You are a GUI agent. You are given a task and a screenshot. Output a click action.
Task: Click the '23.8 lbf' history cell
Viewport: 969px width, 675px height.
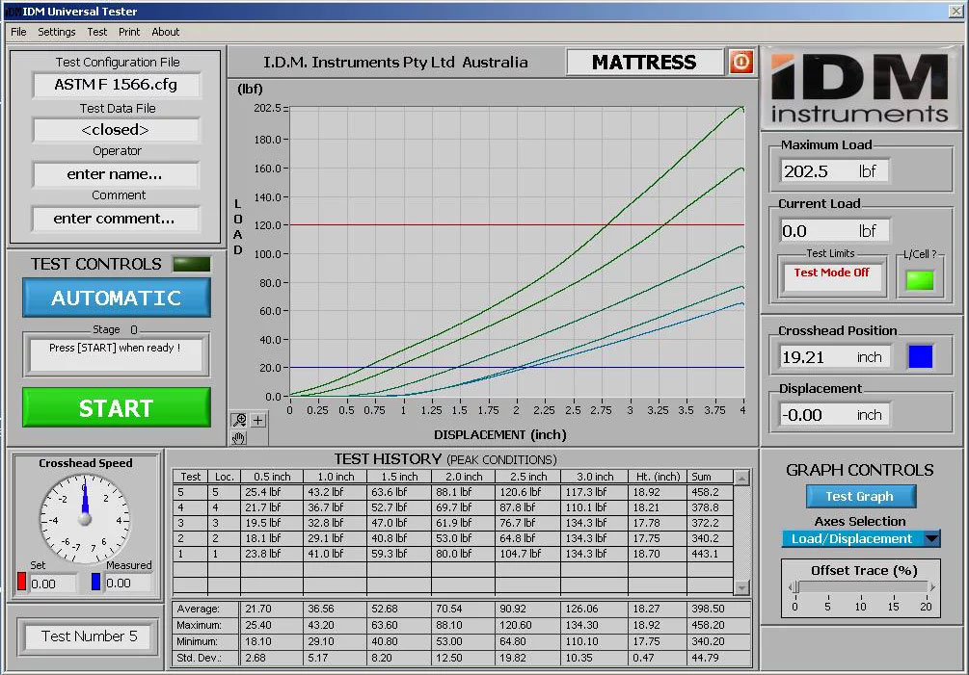272,554
